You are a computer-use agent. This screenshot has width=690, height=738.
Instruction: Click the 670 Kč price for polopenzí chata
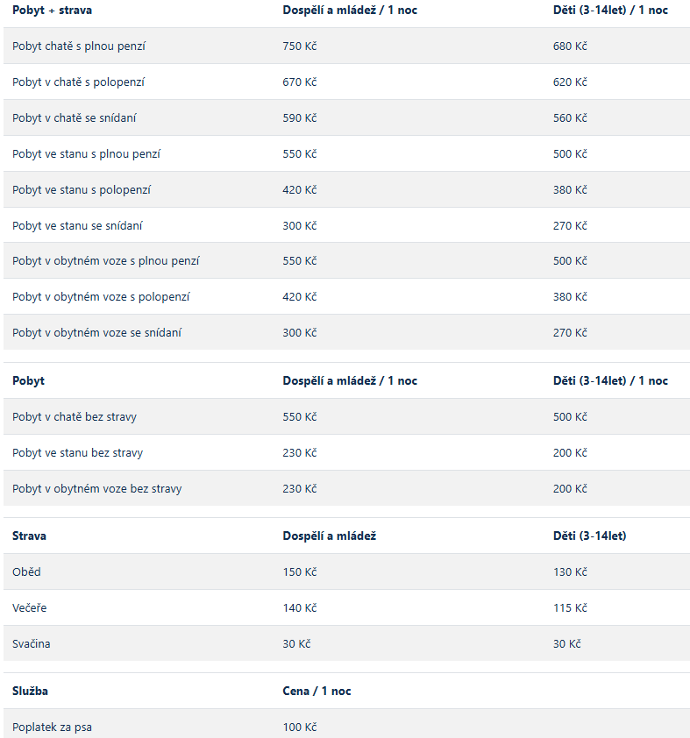click(x=299, y=82)
